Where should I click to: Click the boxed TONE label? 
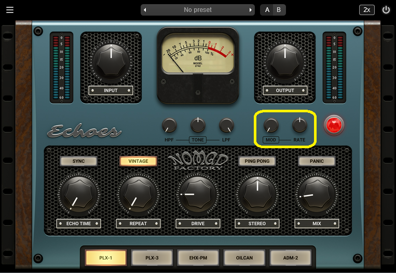[x=198, y=140]
